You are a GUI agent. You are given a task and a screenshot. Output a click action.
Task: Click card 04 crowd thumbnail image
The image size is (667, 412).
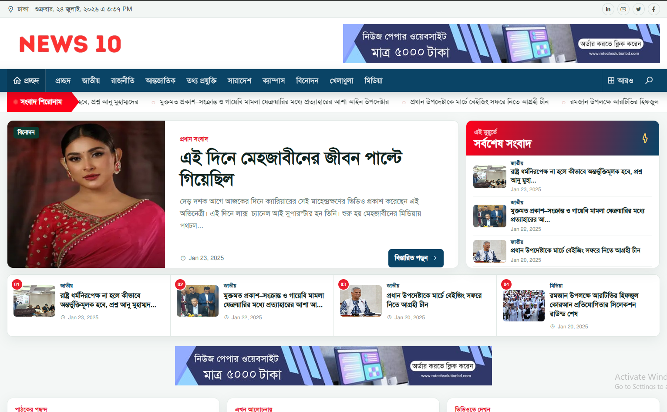click(x=524, y=306)
